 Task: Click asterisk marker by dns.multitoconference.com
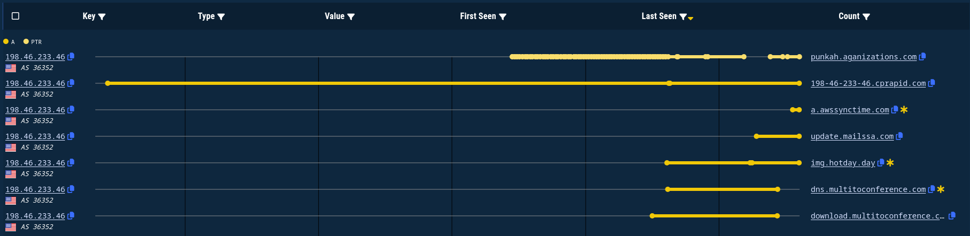pos(941,189)
